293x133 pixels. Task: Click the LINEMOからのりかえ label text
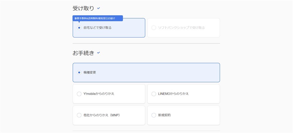173,94
